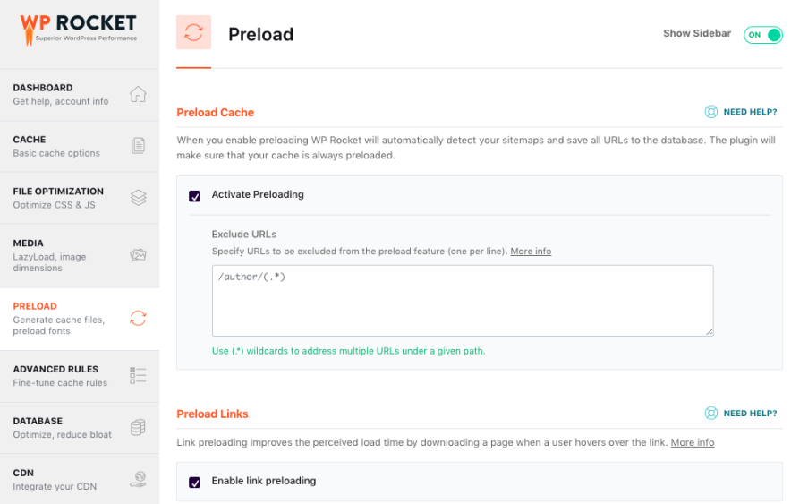Uncheck the Activate Preloading checkbox
The width and height of the screenshot is (791, 504).
tap(194, 196)
